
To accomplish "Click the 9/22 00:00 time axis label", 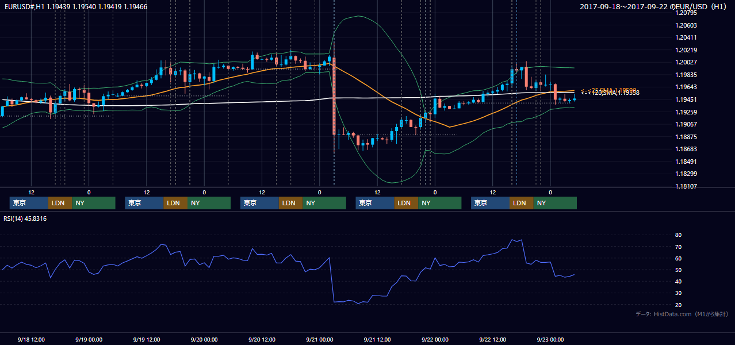I will (435, 339).
